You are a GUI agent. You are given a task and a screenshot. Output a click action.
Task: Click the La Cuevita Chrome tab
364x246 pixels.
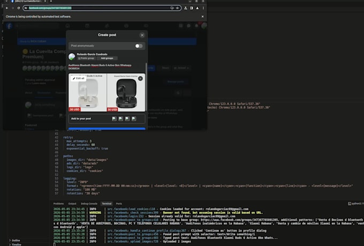(28, 1)
